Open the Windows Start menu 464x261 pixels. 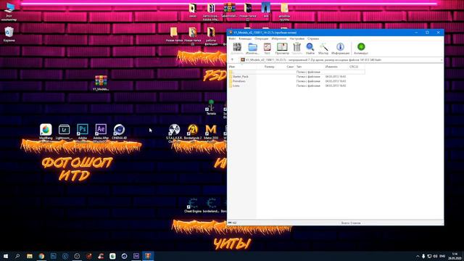pyautogui.click(x=6, y=256)
